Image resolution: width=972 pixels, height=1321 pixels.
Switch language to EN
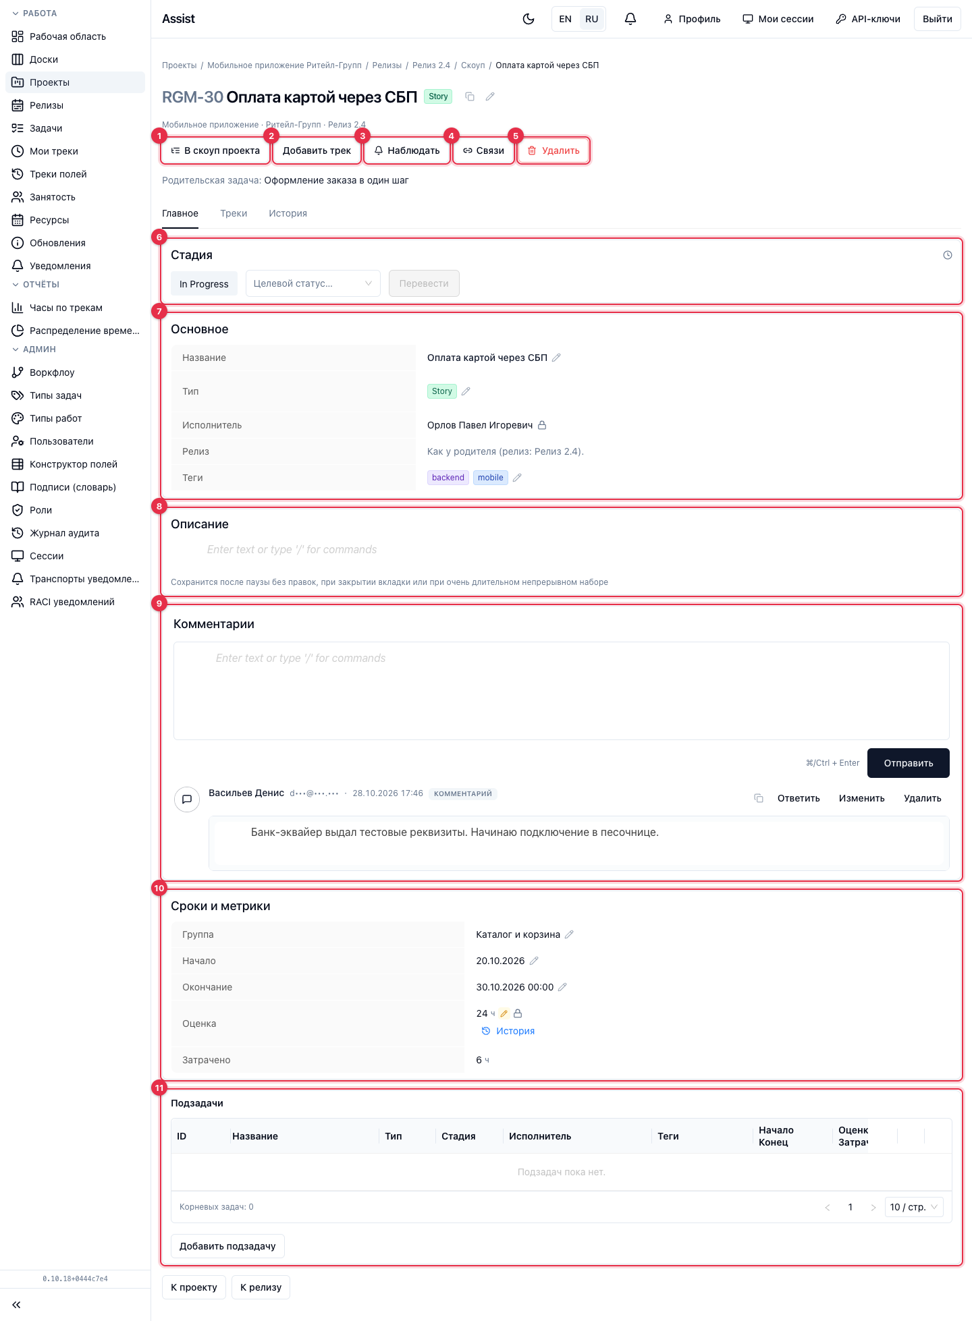[566, 19]
